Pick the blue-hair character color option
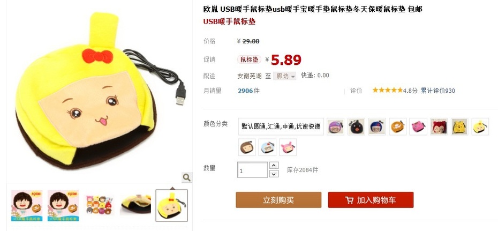 coord(376,126)
